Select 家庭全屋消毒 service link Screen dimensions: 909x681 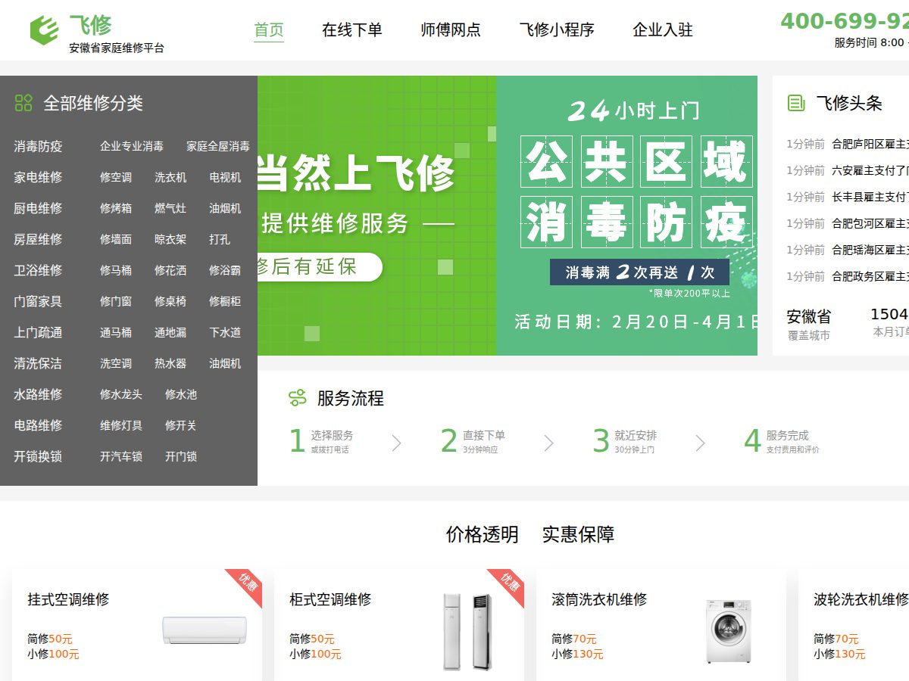coord(218,146)
